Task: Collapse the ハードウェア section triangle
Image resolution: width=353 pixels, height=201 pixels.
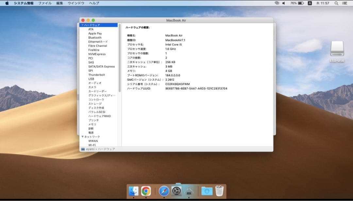Action: pyautogui.click(x=82, y=25)
